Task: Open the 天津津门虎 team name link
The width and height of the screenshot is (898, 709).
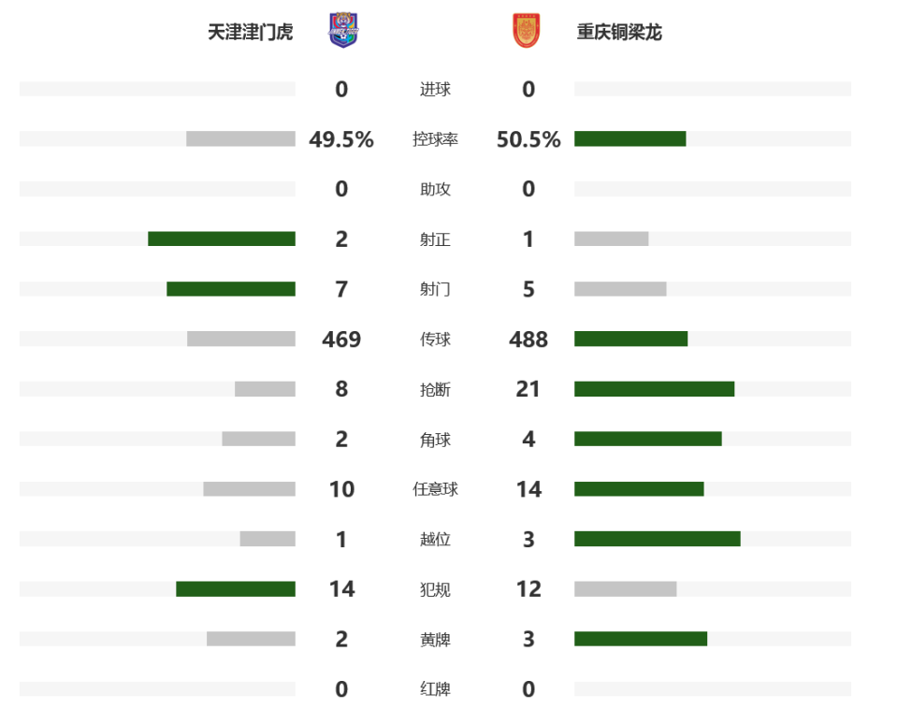Action: tap(250, 33)
